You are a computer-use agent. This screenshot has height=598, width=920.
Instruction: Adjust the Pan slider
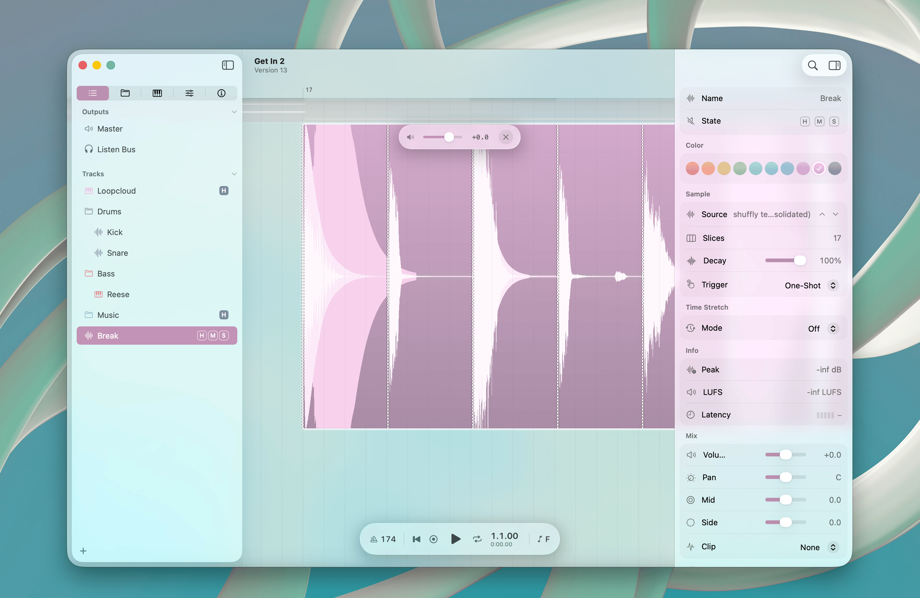pos(786,477)
